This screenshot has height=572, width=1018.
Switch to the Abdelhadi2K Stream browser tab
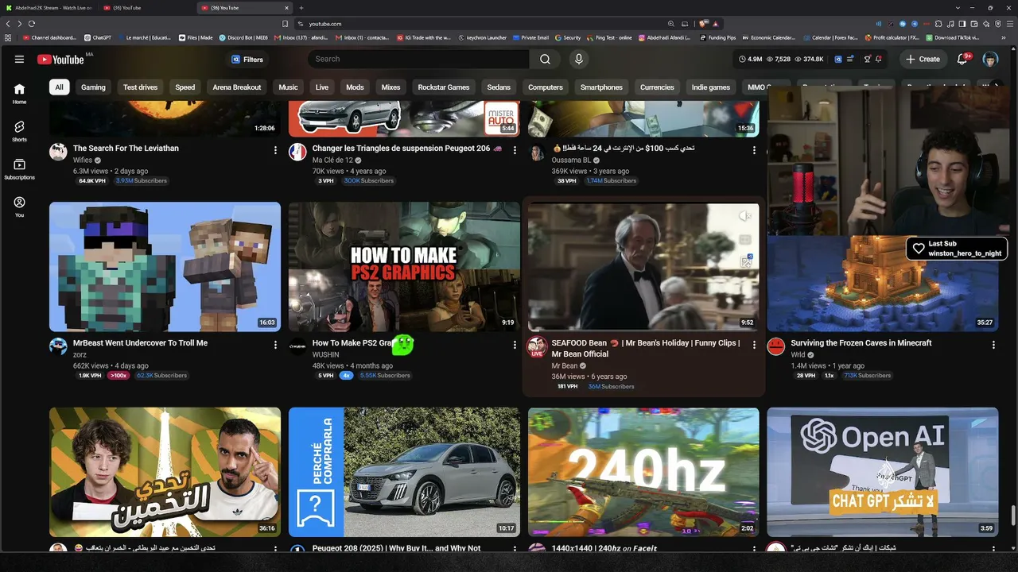tap(48, 8)
